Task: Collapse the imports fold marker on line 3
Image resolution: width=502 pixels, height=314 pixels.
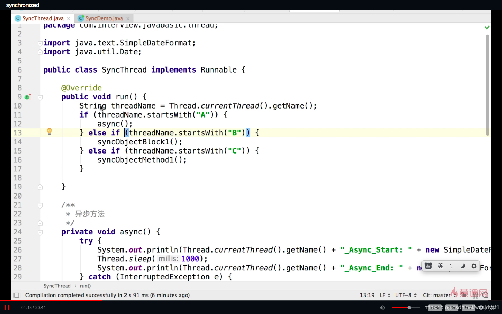Action: 40,43
